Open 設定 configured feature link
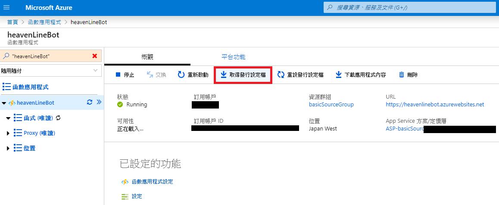 pyautogui.click(x=137, y=196)
